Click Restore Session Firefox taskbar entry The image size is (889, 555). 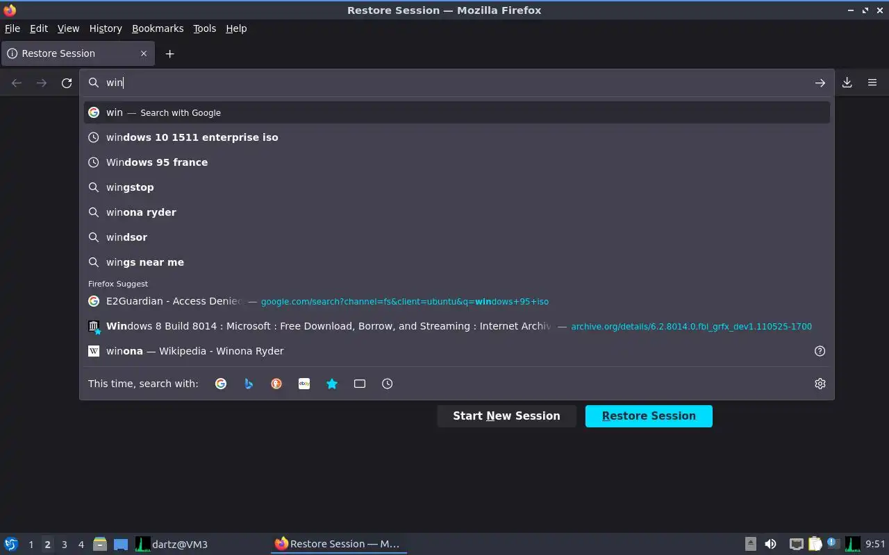tap(338, 544)
